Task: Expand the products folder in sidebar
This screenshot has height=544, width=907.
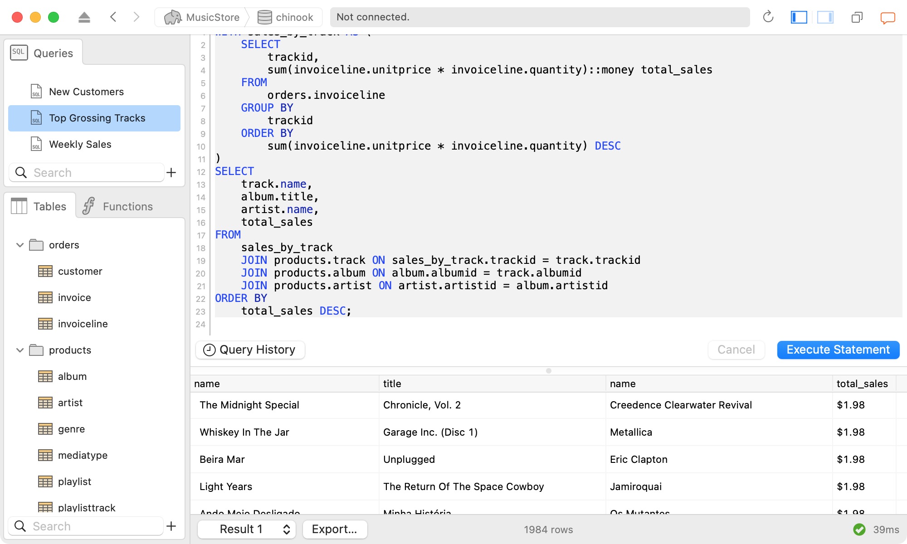Action: (20, 350)
